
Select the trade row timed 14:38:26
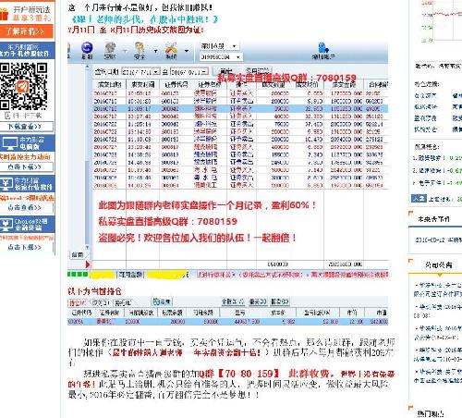(x=240, y=154)
